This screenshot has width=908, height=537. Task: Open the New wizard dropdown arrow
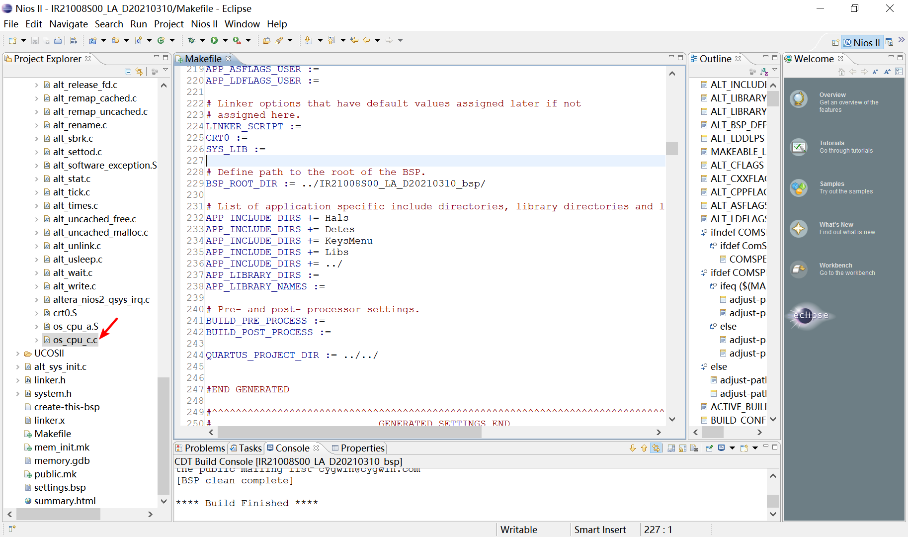(23, 40)
